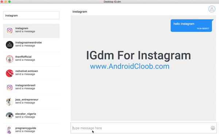
Task: Click the instagram chat header name
Action: pos(80,12)
